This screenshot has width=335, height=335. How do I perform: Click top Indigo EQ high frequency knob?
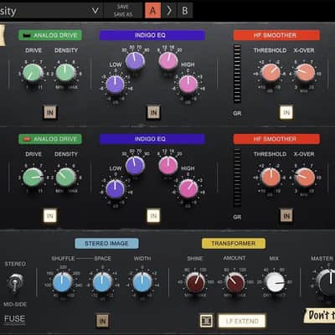[x=168, y=61]
